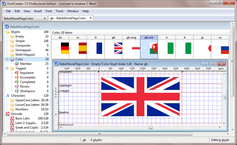This screenshot has height=145, width=237.
Task: Select the Multi Mapped folder icon
Action: coord(12,55)
